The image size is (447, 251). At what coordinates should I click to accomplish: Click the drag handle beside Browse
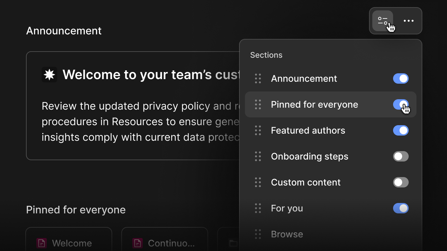coord(258,234)
